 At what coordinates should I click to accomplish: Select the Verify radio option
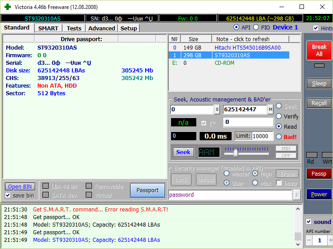[279, 116]
